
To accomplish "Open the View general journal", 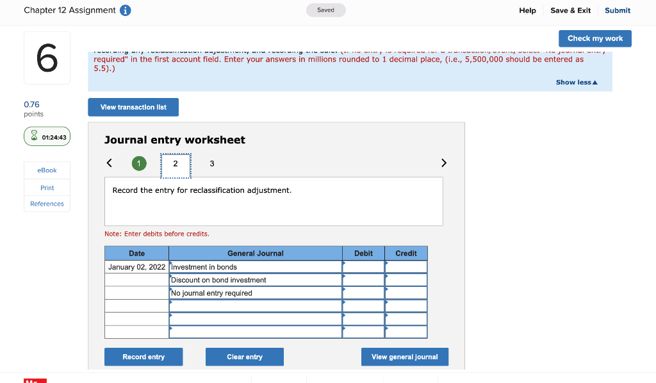I will (404, 357).
